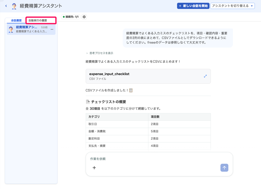The width and height of the screenshot is (261, 189).
Task: Click the チェックリストの概要 heading
Action: 108,102
